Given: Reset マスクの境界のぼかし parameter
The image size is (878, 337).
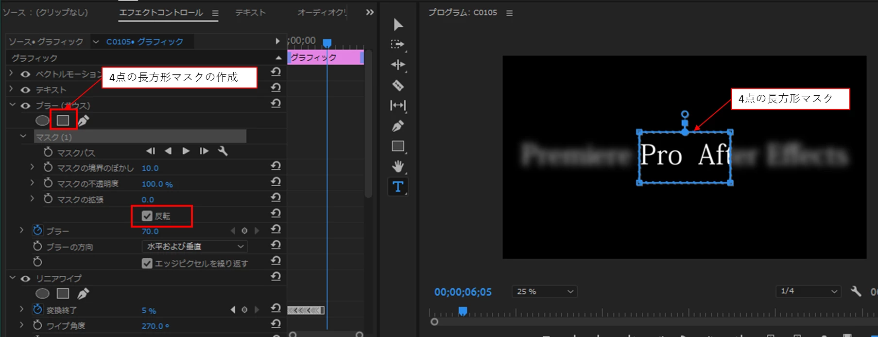Looking at the screenshot, I should [x=276, y=166].
